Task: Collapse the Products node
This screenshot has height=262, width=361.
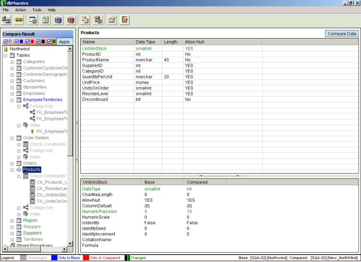Action: click(12, 170)
